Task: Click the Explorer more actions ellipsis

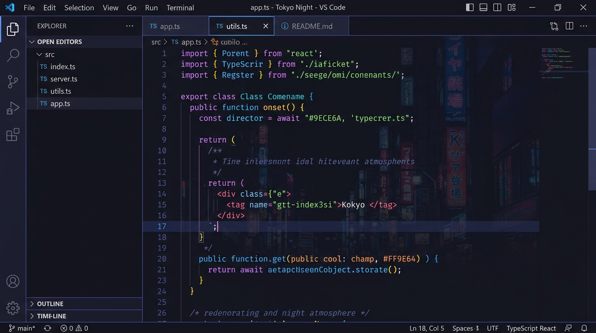Action: point(130,26)
